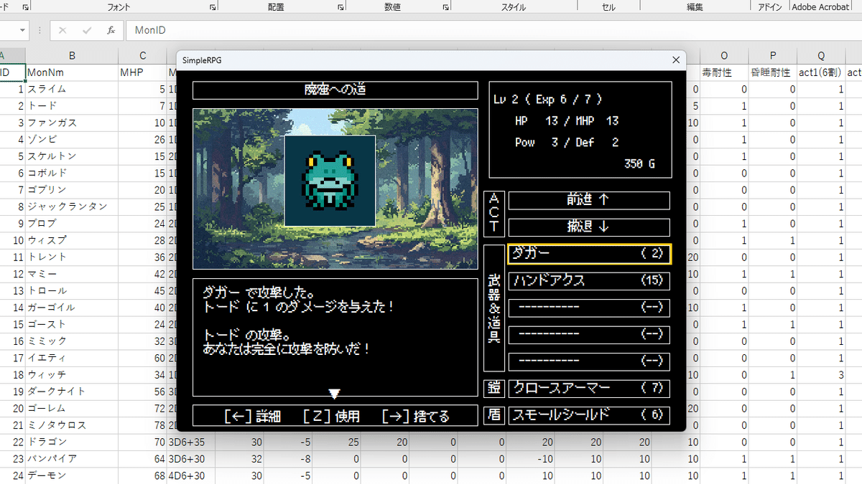Select the コボルド cell
The image size is (862, 484).
coord(72,173)
